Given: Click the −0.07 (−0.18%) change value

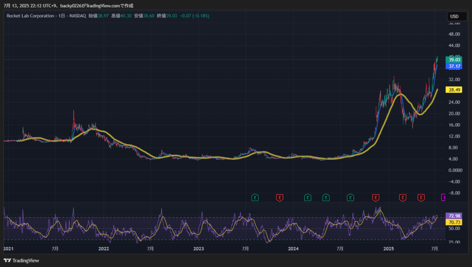Looking at the screenshot, I should tap(195, 16).
